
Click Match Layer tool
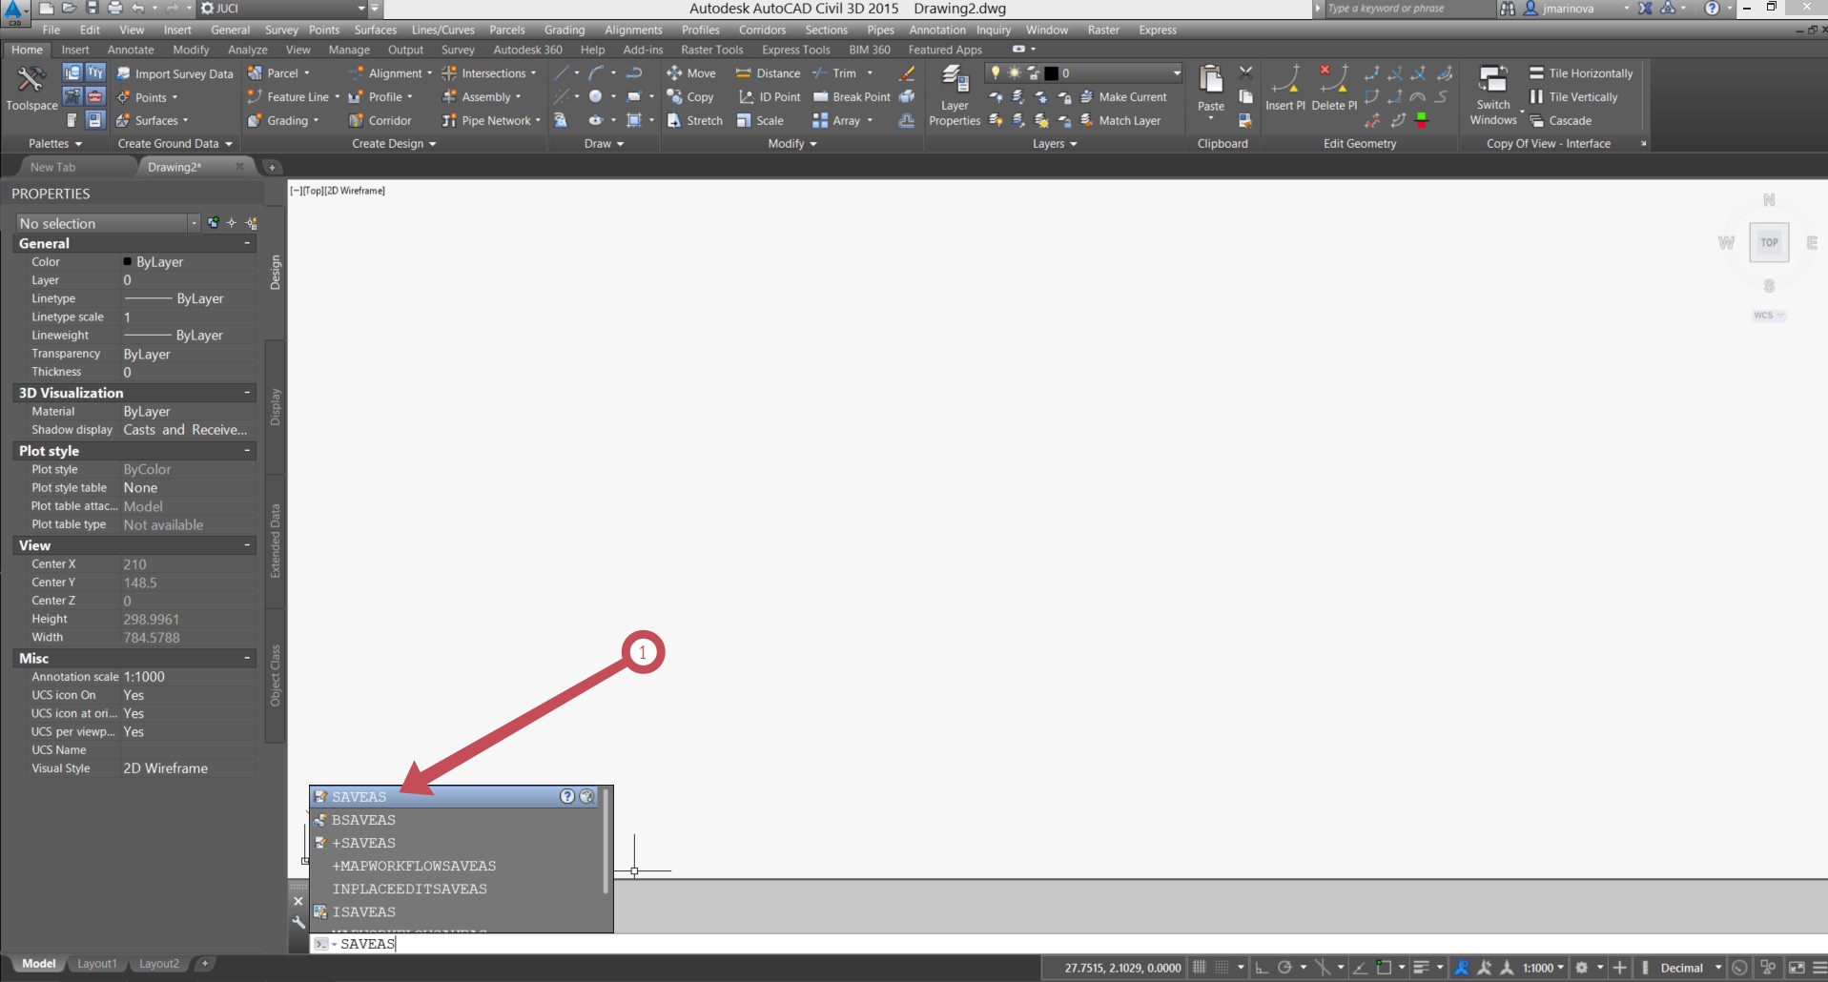click(x=1120, y=121)
